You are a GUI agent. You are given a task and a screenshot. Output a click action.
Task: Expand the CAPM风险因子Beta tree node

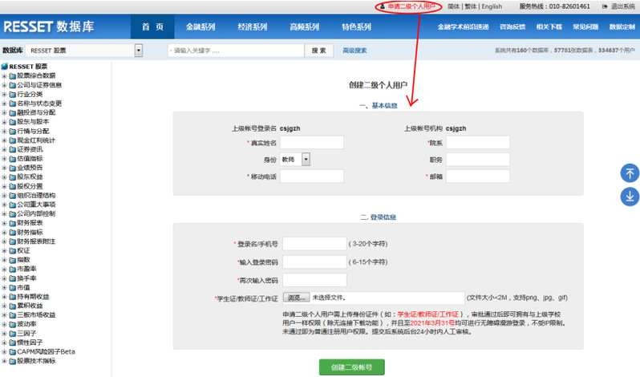pyautogui.click(x=4, y=351)
